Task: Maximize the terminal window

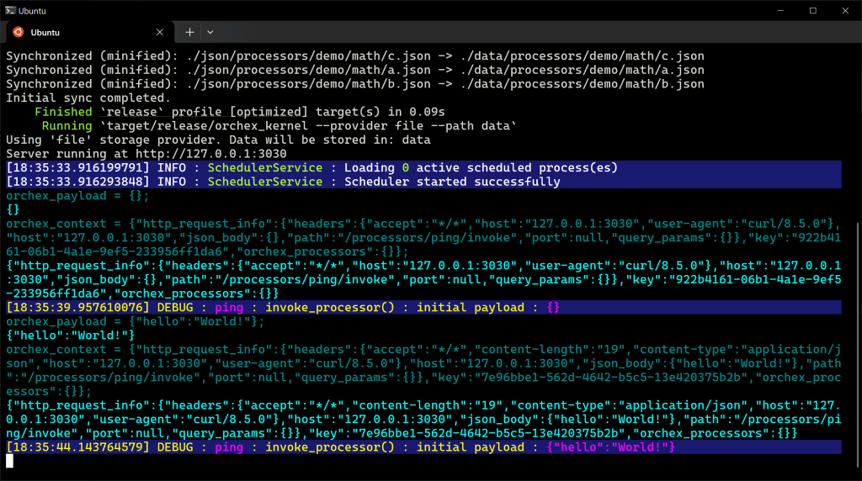Action: click(812, 10)
